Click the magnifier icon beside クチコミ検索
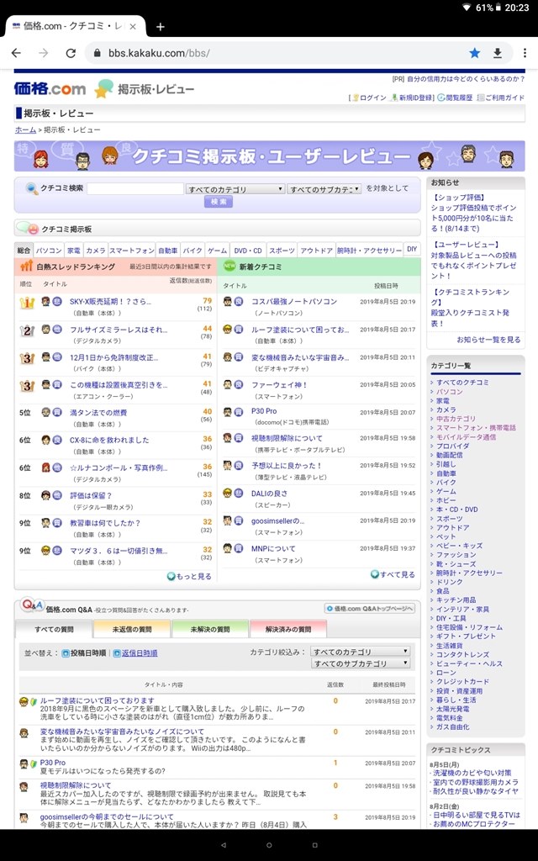The width and height of the screenshot is (538, 861). (x=32, y=189)
